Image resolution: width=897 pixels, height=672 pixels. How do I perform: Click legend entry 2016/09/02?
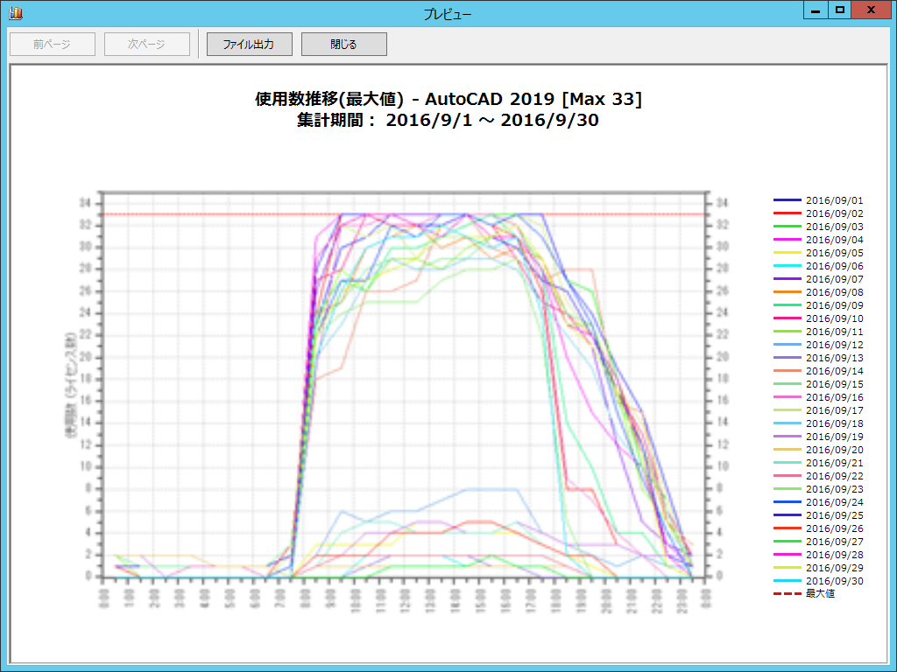[x=819, y=213]
